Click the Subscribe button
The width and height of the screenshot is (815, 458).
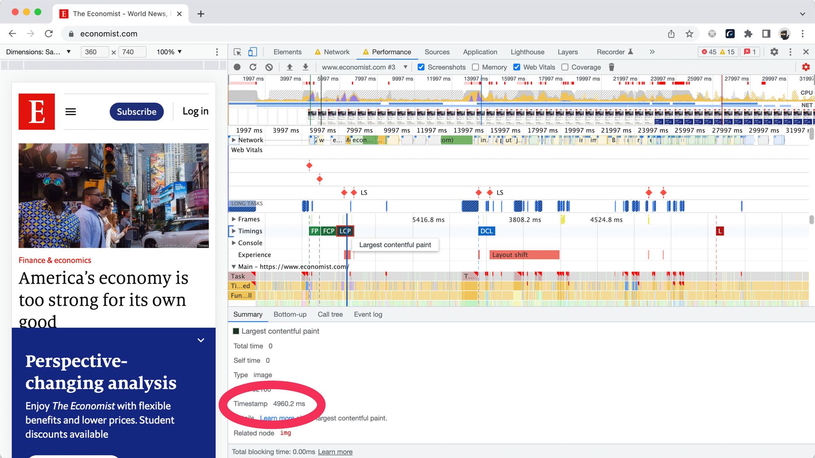[136, 112]
